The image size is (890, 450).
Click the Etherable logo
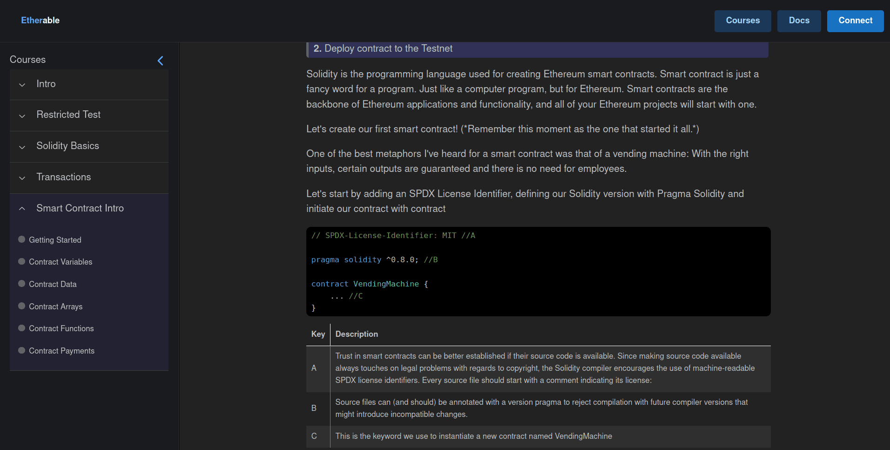click(40, 20)
